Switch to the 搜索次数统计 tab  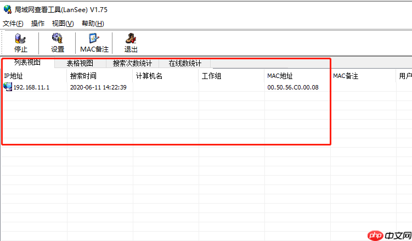(132, 63)
